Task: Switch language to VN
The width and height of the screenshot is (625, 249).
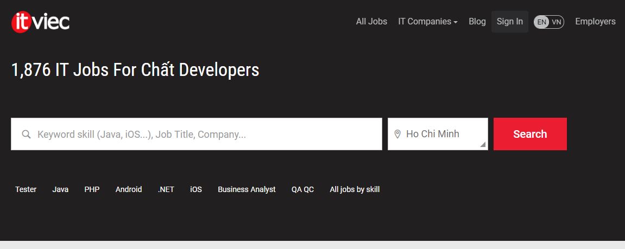Action: click(557, 22)
